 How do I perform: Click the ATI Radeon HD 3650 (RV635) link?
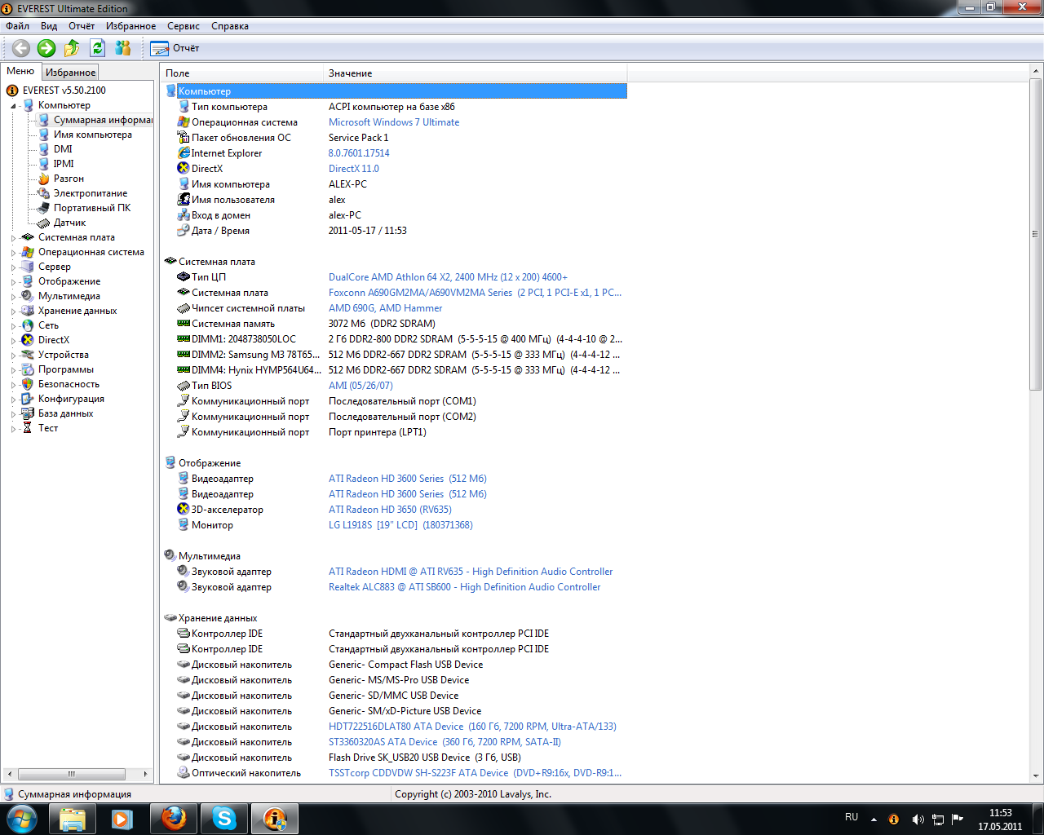point(390,510)
